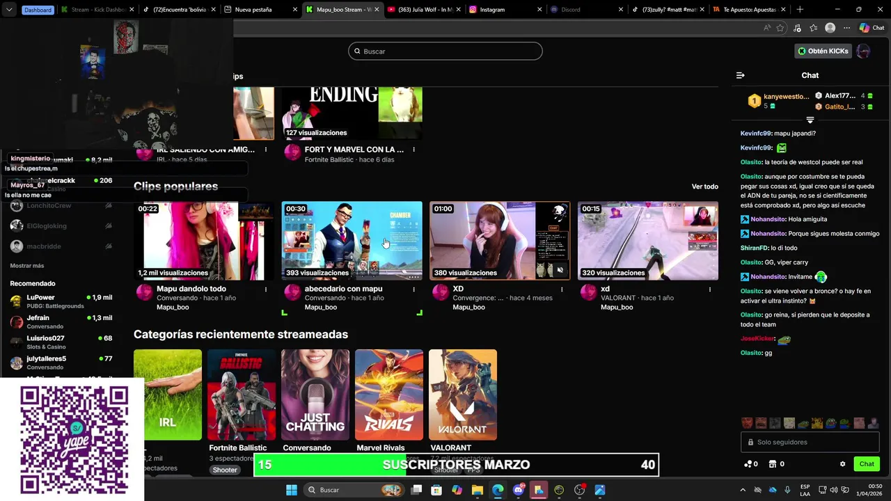Viewport: 891px width, 501px height.
Task: Click 'Ver todo' for popular clips
Action: click(x=704, y=186)
